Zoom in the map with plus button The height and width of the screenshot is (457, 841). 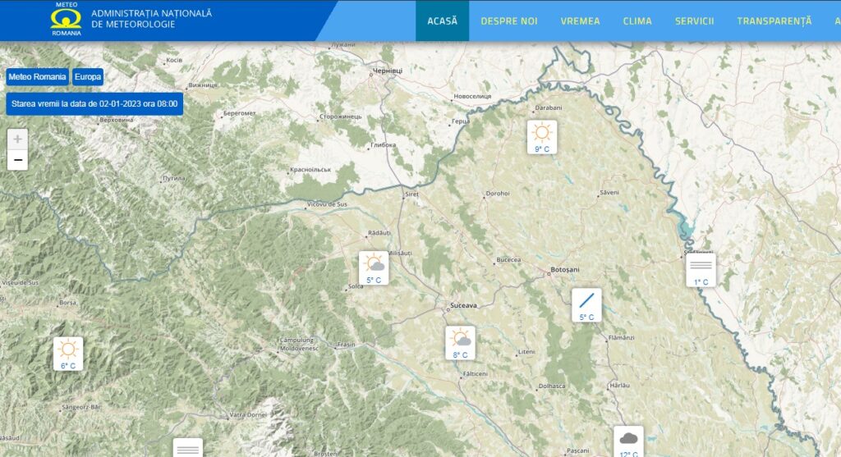click(17, 139)
